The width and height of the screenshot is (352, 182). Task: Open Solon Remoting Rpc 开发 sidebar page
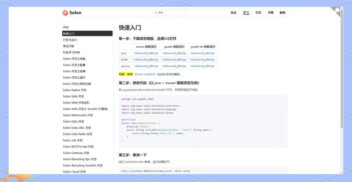point(80,159)
